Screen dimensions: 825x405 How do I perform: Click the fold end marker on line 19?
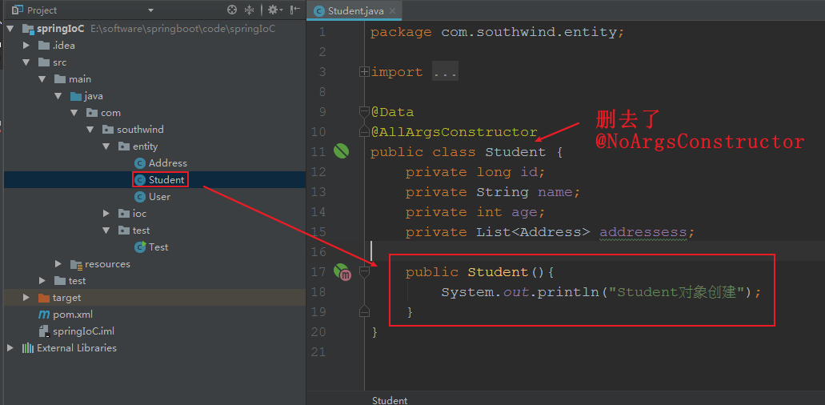[364, 311]
